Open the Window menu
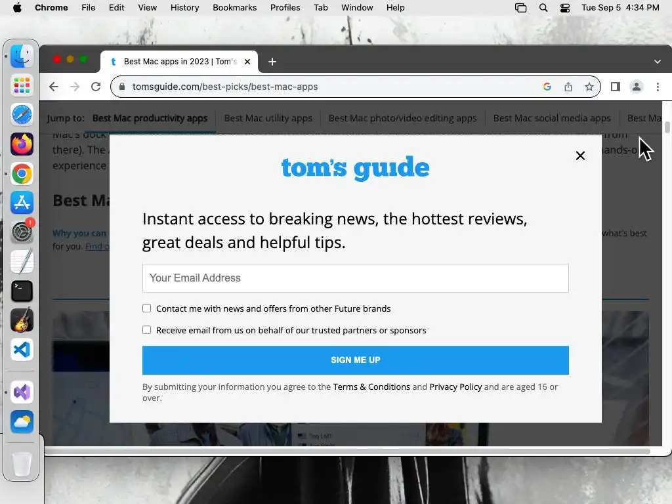 357,8
